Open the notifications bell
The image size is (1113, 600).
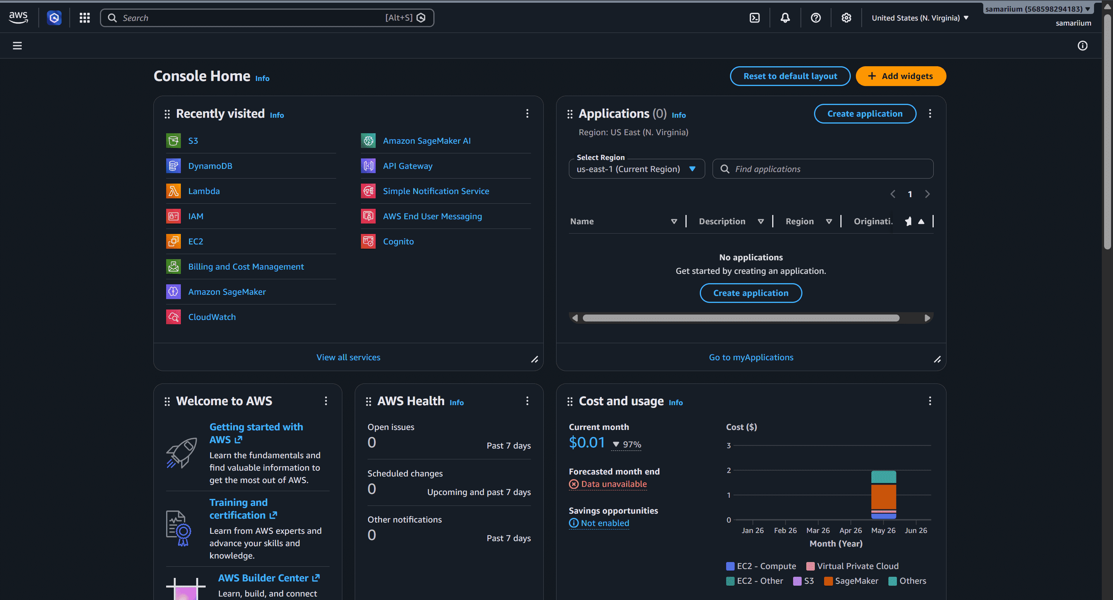coord(785,18)
